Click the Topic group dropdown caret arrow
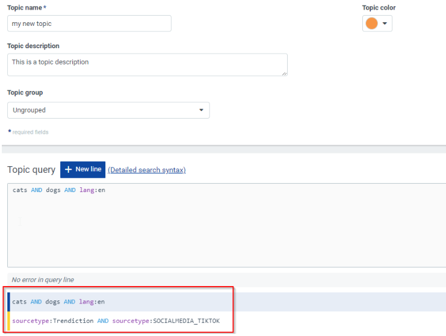 tap(201, 110)
